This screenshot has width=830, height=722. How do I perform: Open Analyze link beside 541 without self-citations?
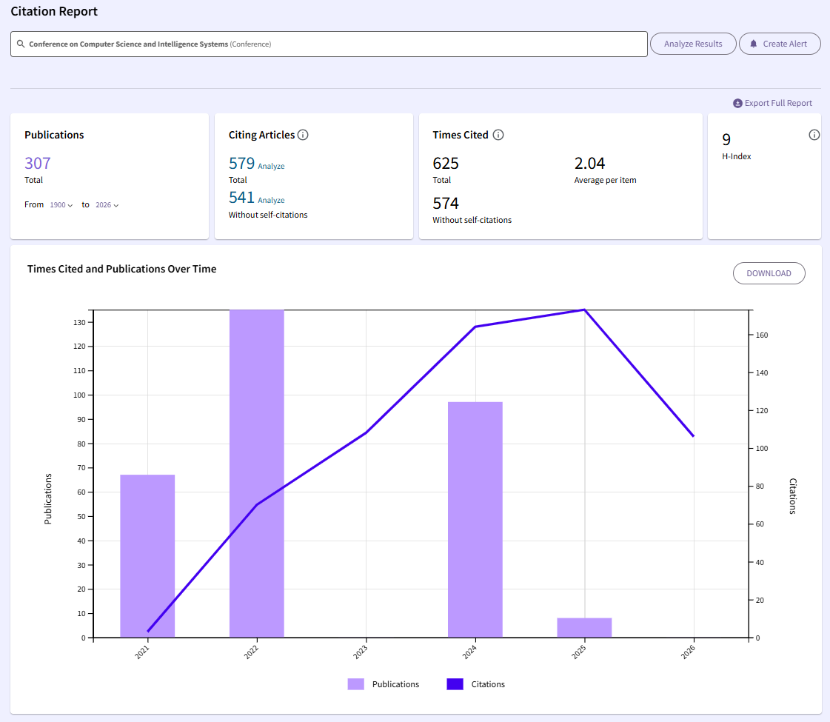click(271, 200)
